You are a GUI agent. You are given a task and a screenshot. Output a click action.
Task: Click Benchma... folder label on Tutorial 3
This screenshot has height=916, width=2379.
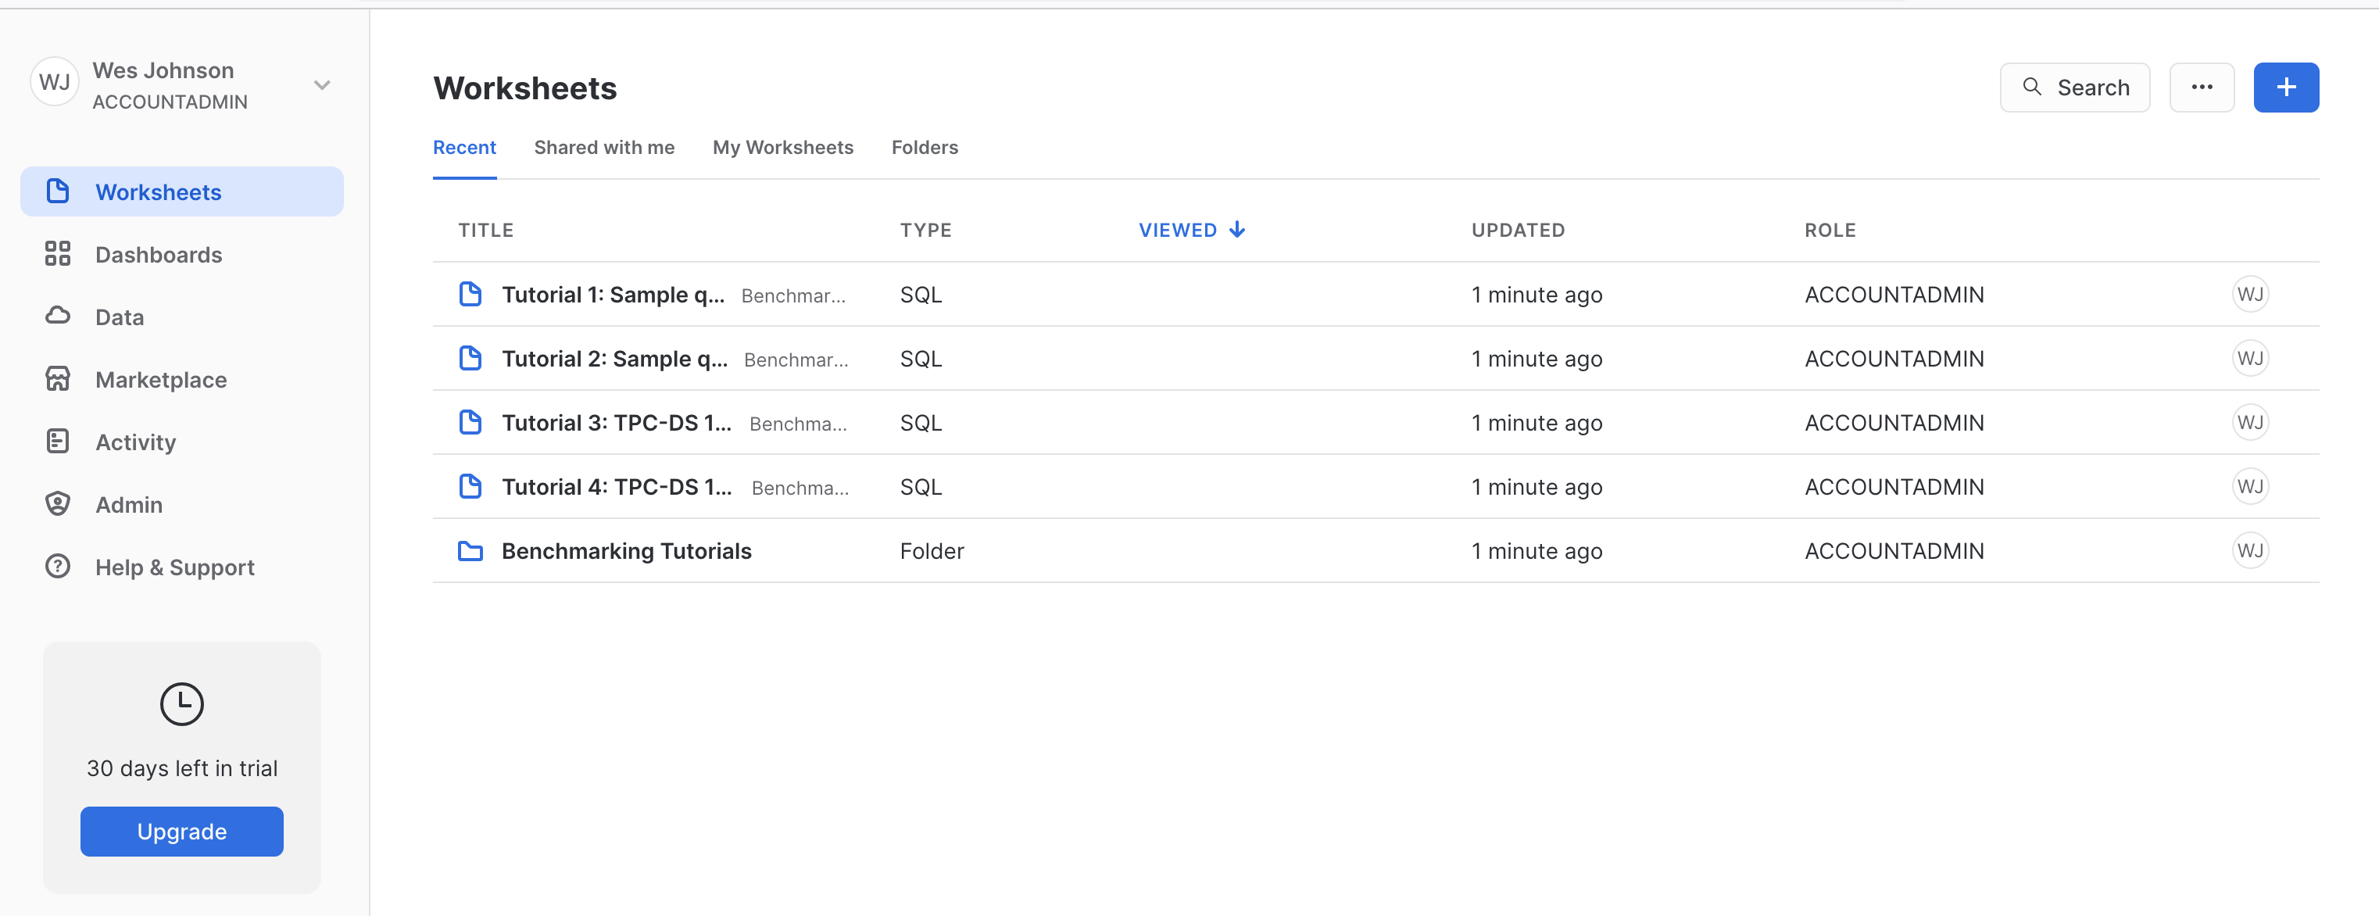[x=798, y=423]
